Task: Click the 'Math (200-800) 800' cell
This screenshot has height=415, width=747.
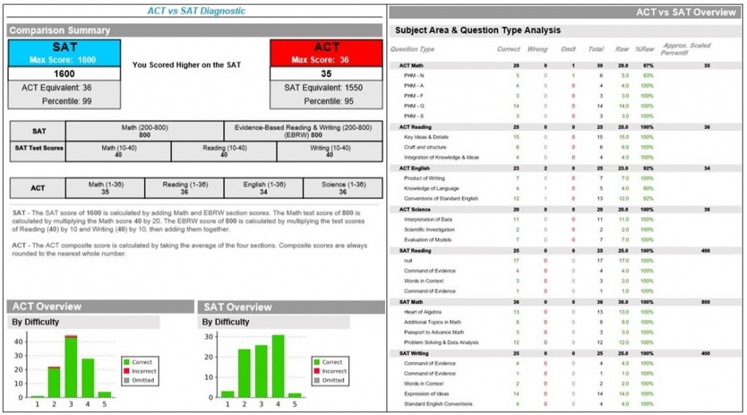Action: click(x=145, y=131)
